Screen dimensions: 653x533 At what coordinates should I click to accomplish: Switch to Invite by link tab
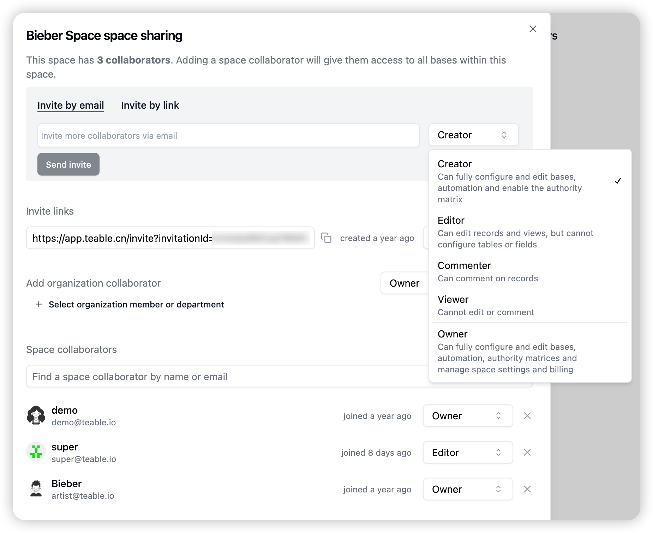tap(150, 105)
